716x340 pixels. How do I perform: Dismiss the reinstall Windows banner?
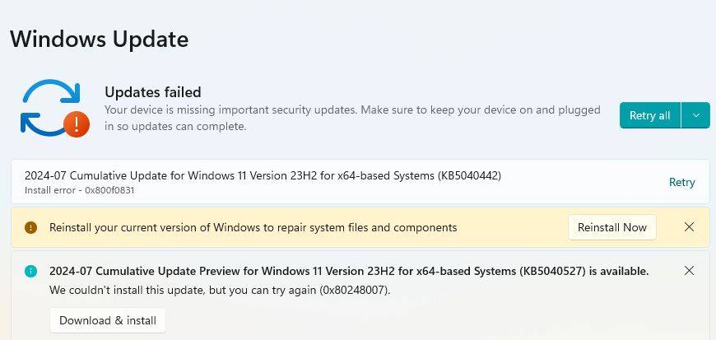pos(690,227)
